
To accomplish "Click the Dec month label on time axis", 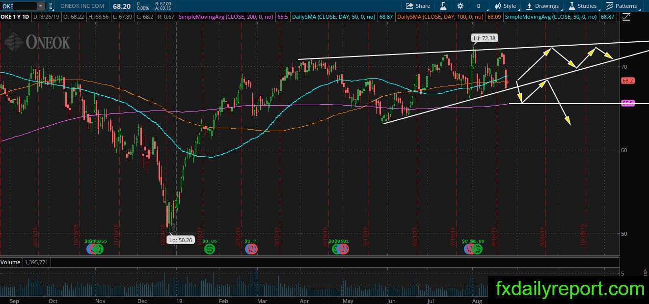I will click(143, 301).
